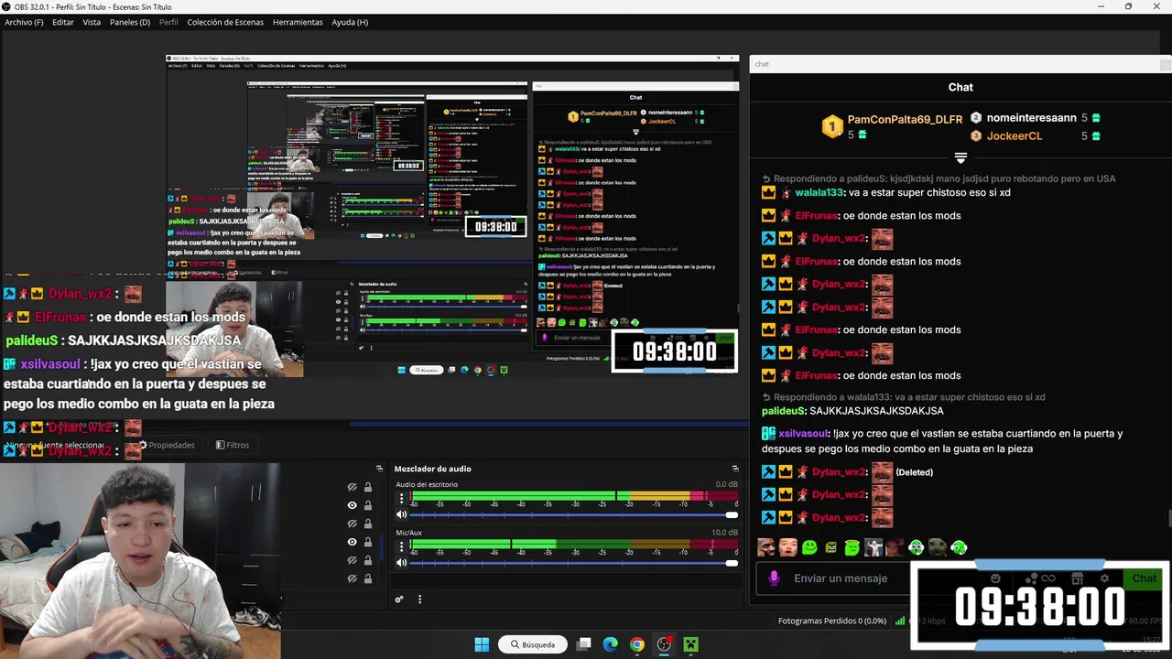Click the '(Deleted)' label beside Dylan_wx2 message

pyautogui.click(x=914, y=472)
